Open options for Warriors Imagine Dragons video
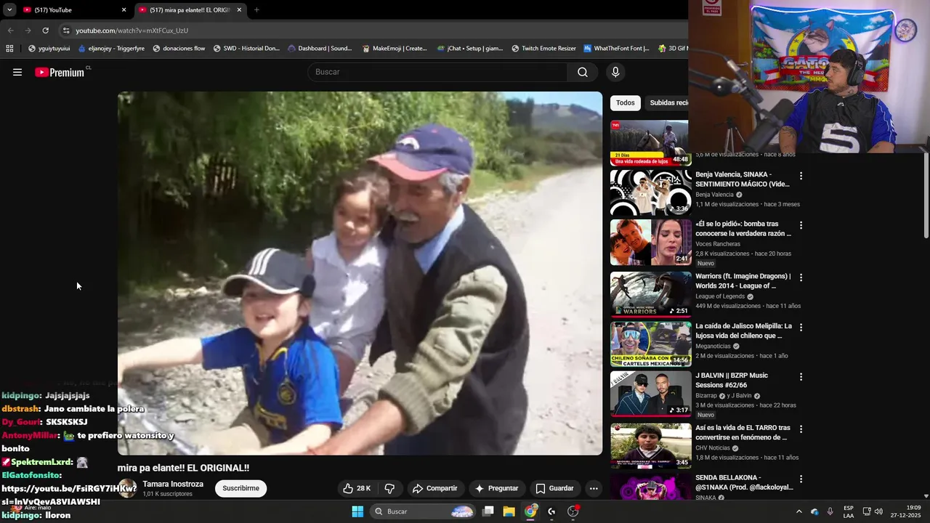This screenshot has width=930, height=523. tap(801, 277)
